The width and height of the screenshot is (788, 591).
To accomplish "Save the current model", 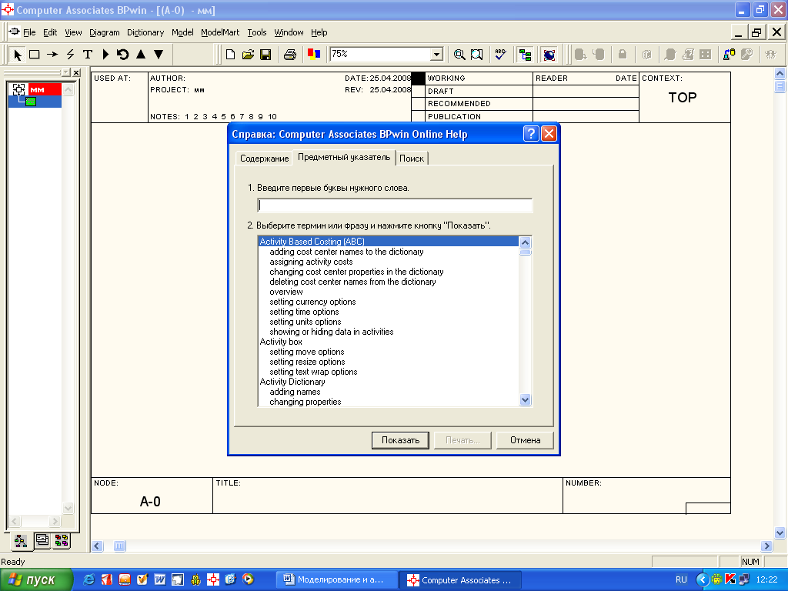I will (x=265, y=55).
